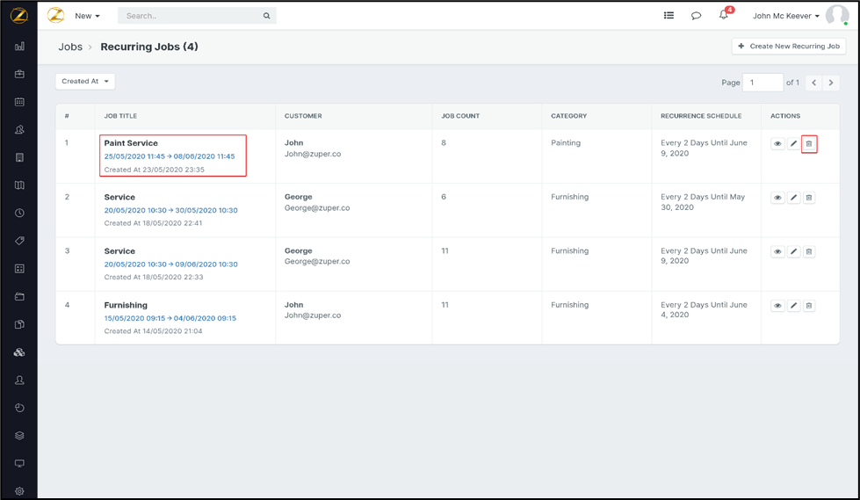This screenshot has width=860, height=500.
Task: Click Create New Recurring Job button
Action: pos(789,47)
